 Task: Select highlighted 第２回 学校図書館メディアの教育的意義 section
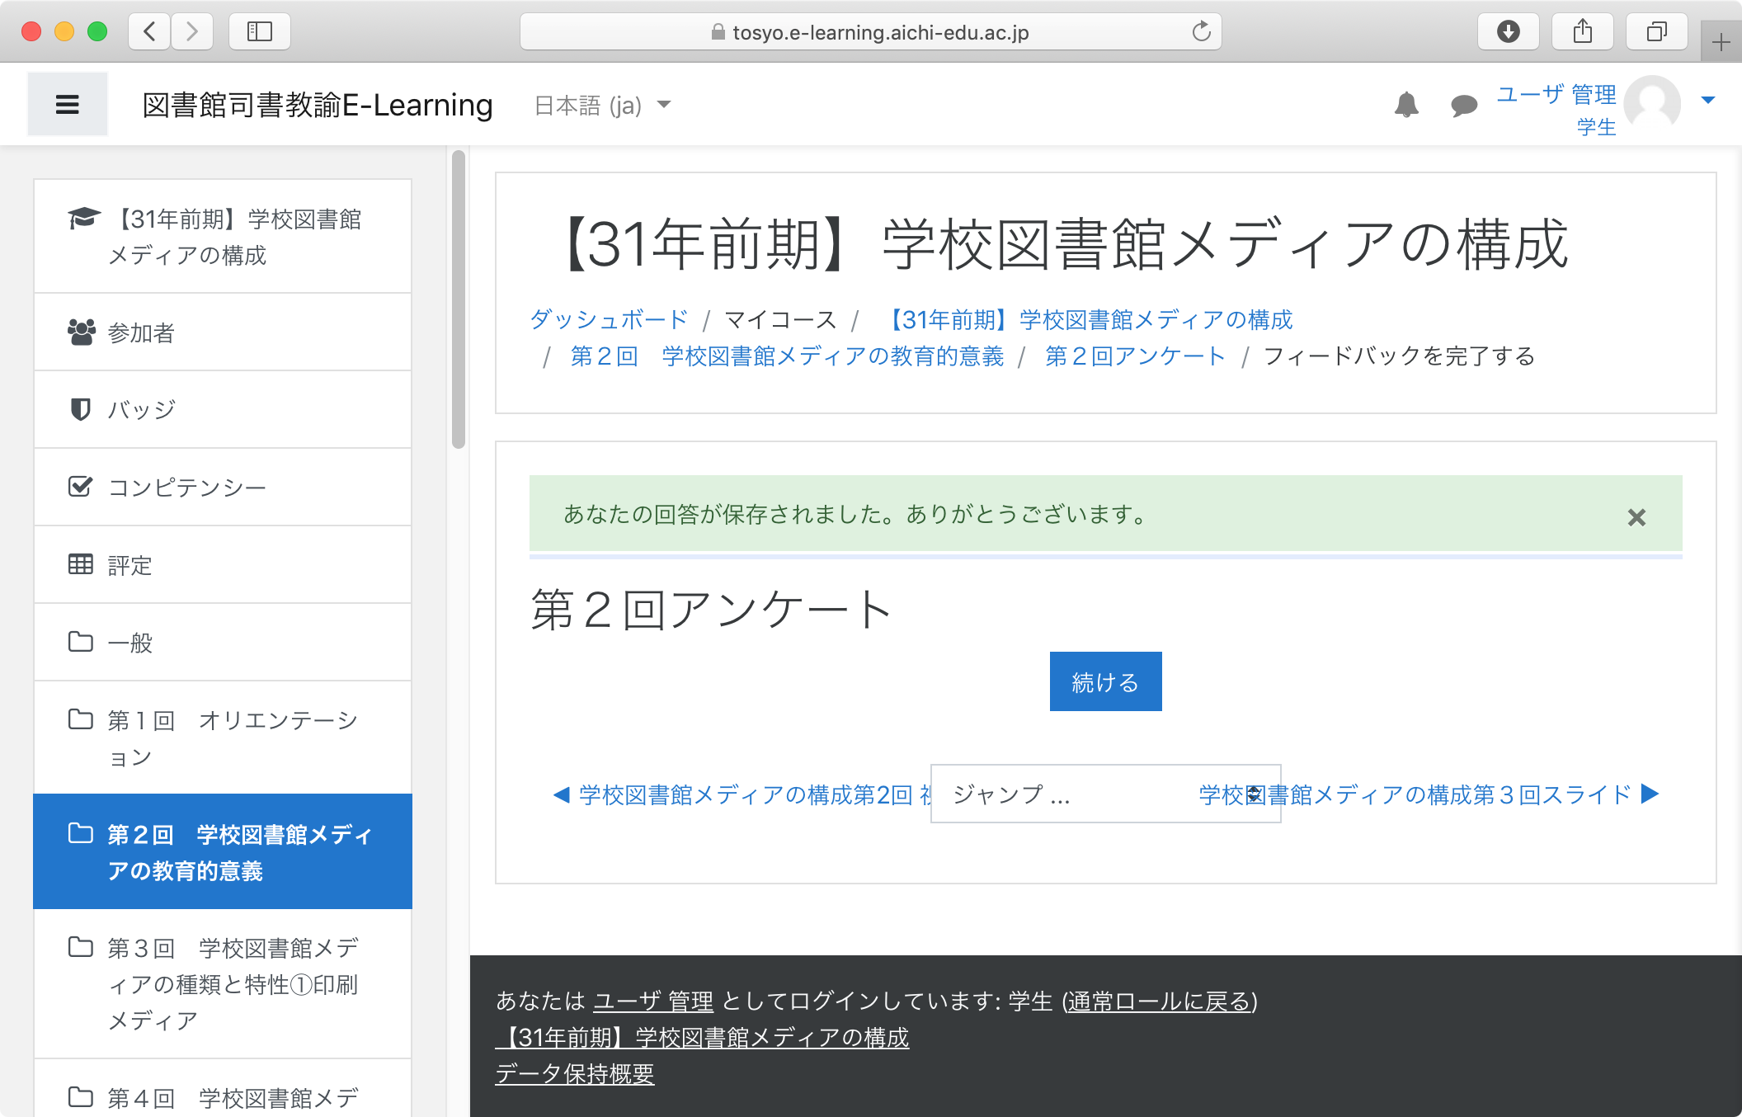[223, 852]
